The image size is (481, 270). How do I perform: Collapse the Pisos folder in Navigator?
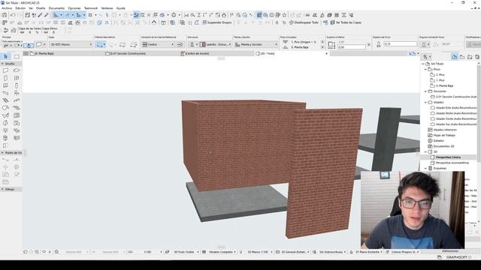pos(425,70)
